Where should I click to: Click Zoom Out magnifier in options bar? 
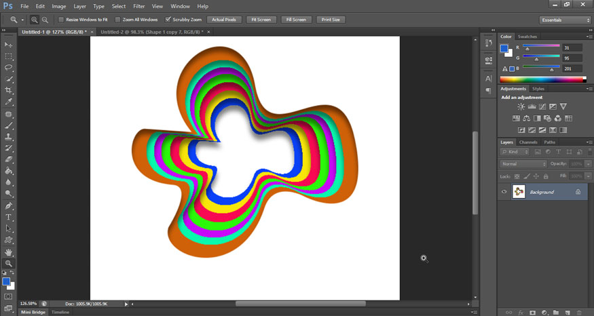(x=45, y=20)
